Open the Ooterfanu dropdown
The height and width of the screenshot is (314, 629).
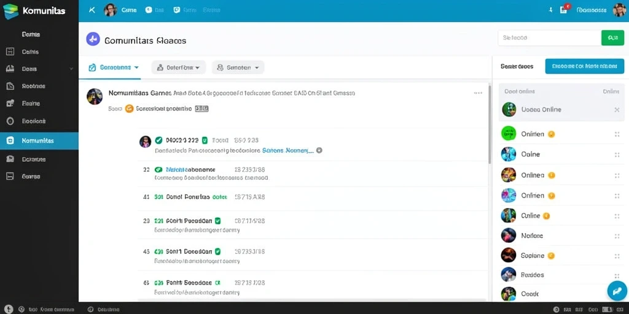[179, 67]
